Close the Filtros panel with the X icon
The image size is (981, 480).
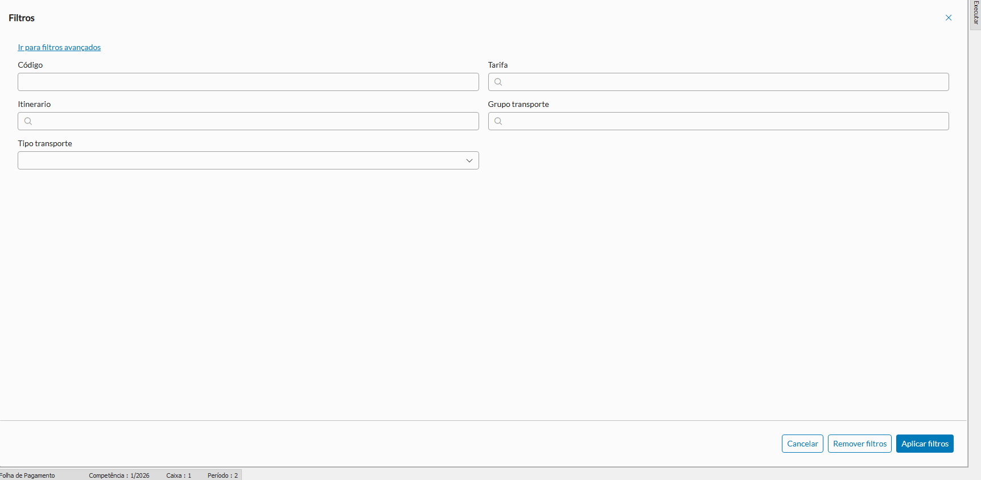coord(949,18)
